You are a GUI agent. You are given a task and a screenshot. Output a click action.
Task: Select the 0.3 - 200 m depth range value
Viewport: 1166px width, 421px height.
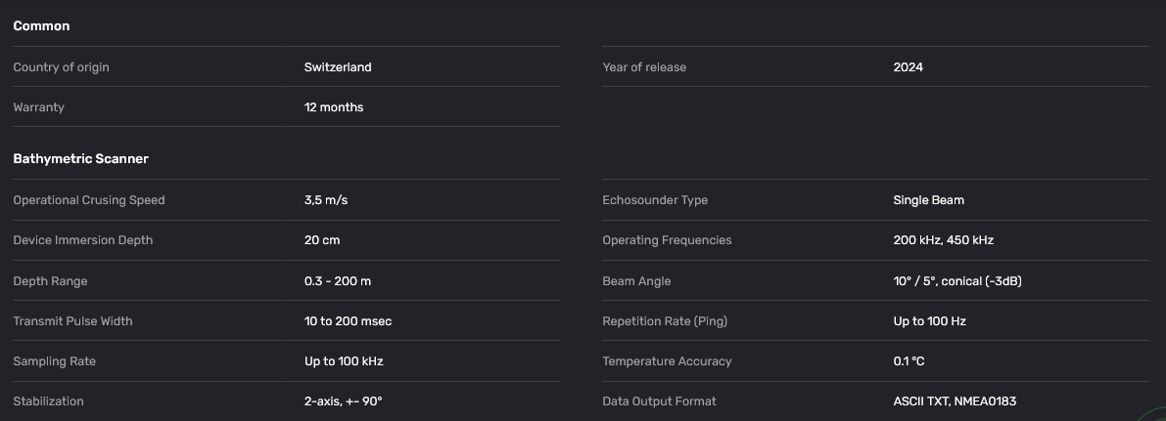(x=338, y=281)
